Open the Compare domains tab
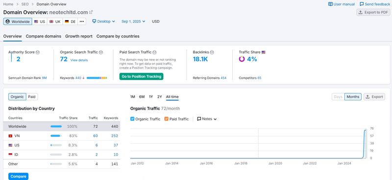Viewport: 392px width, 180px height. [44, 36]
